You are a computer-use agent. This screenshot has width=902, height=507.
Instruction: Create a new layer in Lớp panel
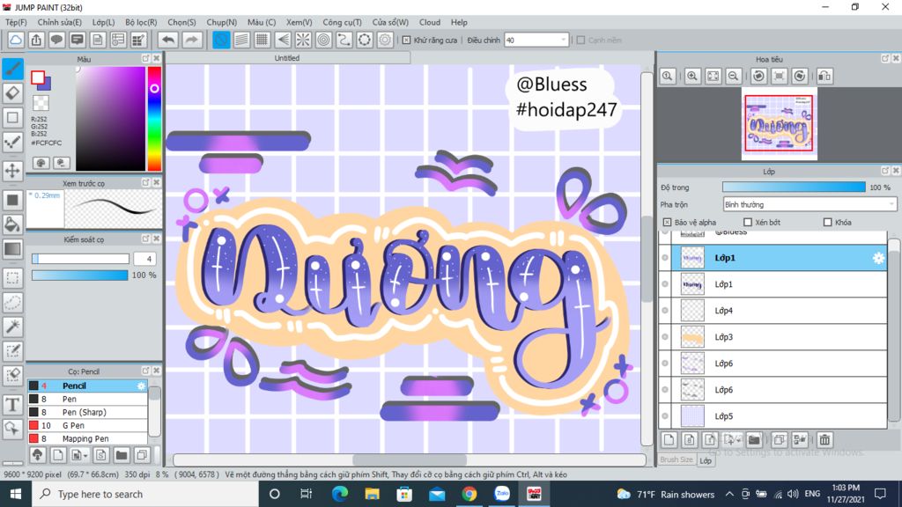tap(669, 440)
